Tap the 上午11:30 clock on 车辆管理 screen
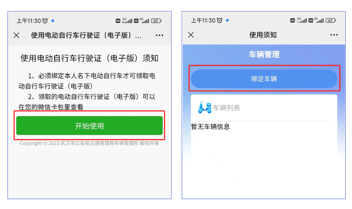This screenshot has height=209, width=352. click(203, 21)
